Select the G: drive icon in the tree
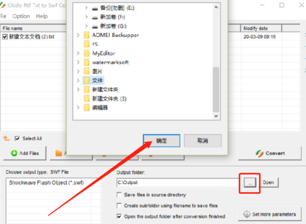This screenshot has width=306, height=224. click(95, 26)
